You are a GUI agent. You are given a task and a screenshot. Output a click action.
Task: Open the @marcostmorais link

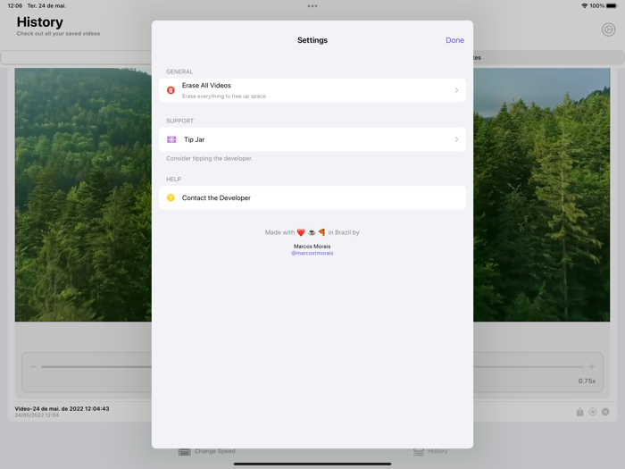click(312, 253)
